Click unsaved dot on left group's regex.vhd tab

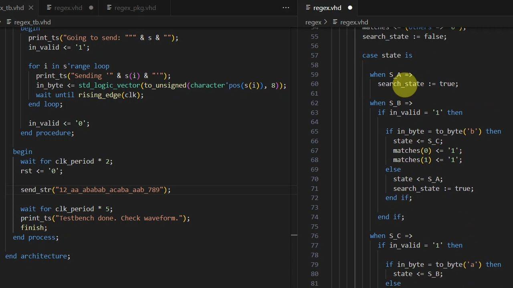coord(91,8)
